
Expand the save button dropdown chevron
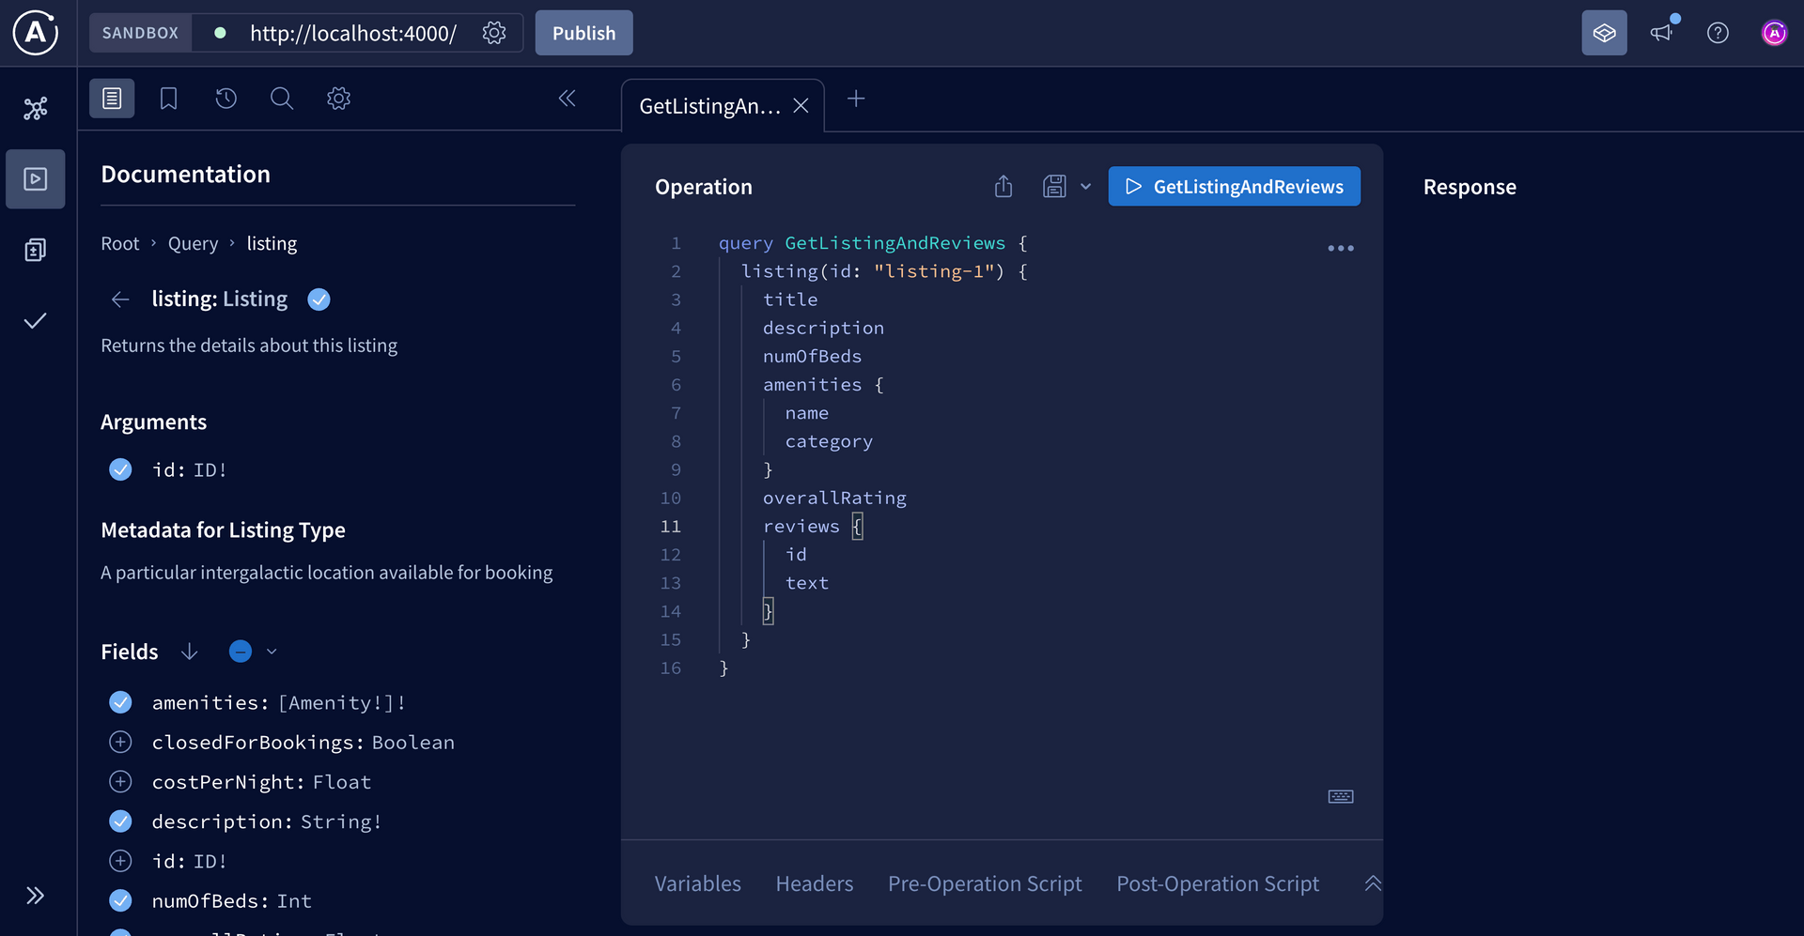pyautogui.click(x=1086, y=186)
